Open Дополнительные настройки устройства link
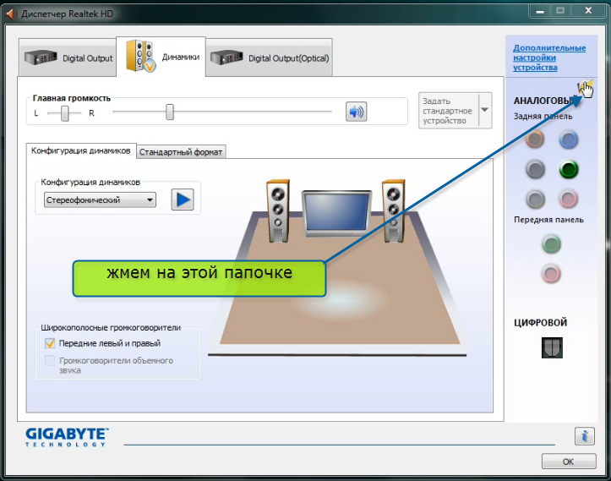This screenshot has height=481, width=611. click(549, 57)
